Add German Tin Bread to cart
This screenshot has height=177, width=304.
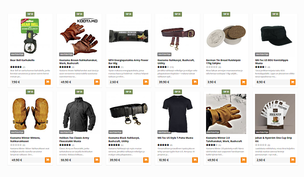(x=244, y=82)
